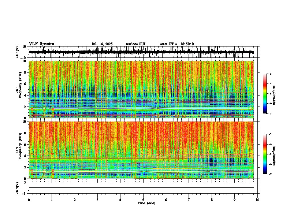290x224 pixels.
Task: Click the "-5" tick on ch.3(V) axis
Action: point(25,194)
